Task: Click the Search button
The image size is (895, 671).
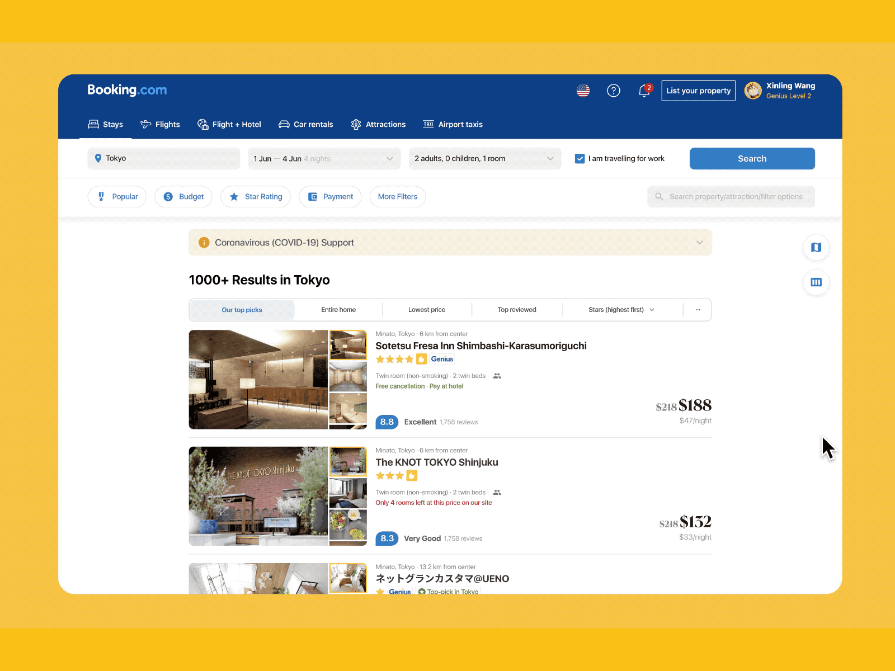Action: 752,159
